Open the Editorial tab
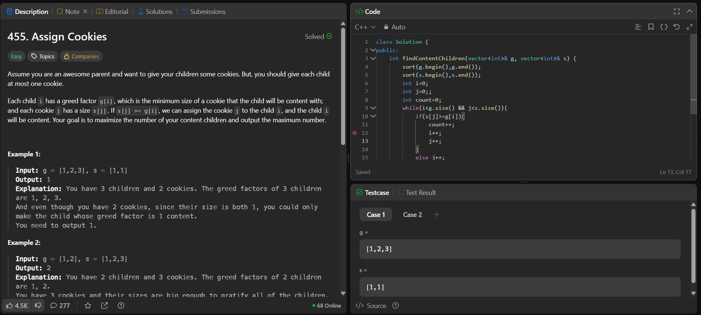 pyautogui.click(x=112, y=11)
